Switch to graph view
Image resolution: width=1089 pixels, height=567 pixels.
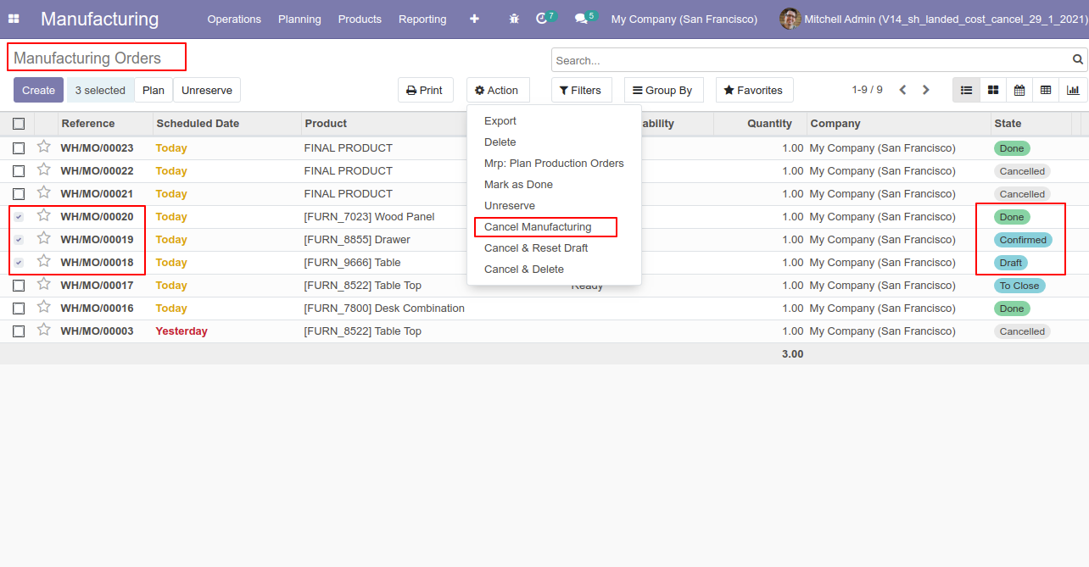click(1073, 91)
